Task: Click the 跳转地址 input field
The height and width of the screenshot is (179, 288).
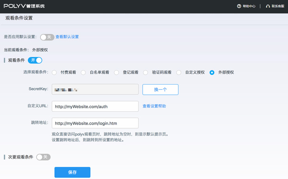Action: 95,123
